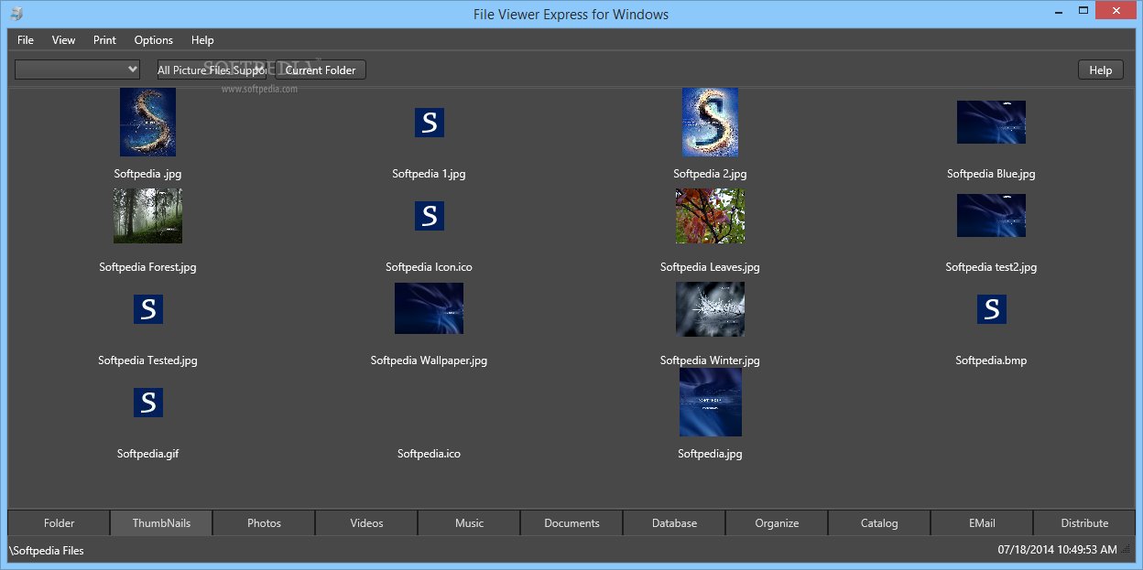Select the Softpedia.gif S icon
The width and height of the screenshot is (1143, 570).
tap(148, 403)
